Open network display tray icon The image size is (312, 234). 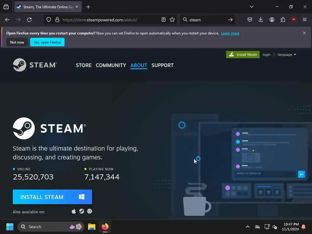(267, 227)
